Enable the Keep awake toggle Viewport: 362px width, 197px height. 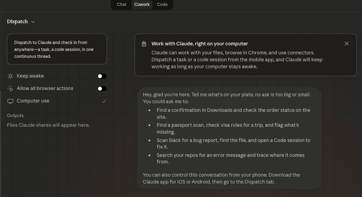102,76
